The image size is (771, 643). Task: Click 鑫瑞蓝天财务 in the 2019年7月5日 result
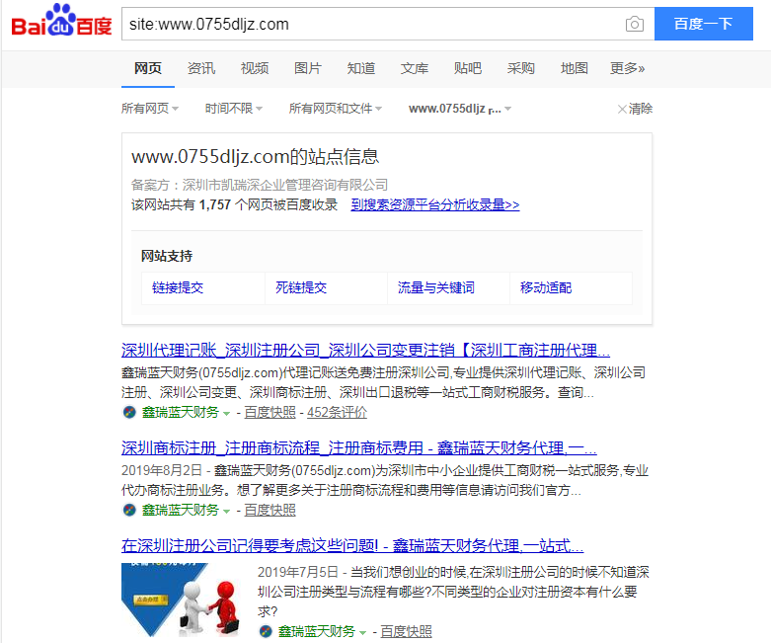317,631
